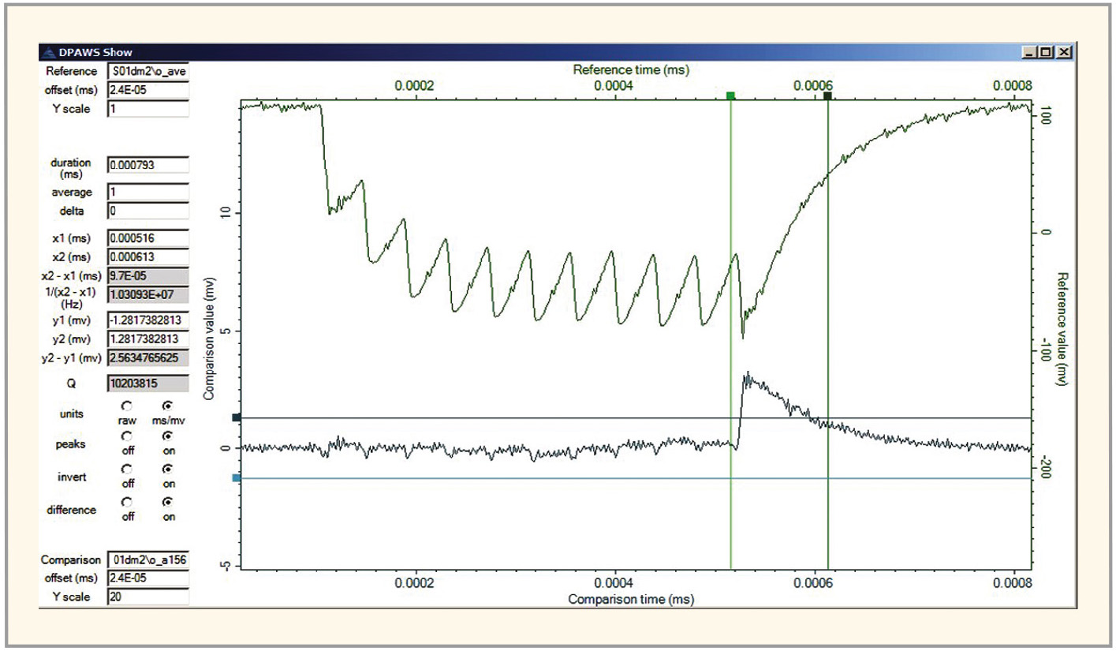
Task: Switch difference to off
Action: tap(128, 501)
